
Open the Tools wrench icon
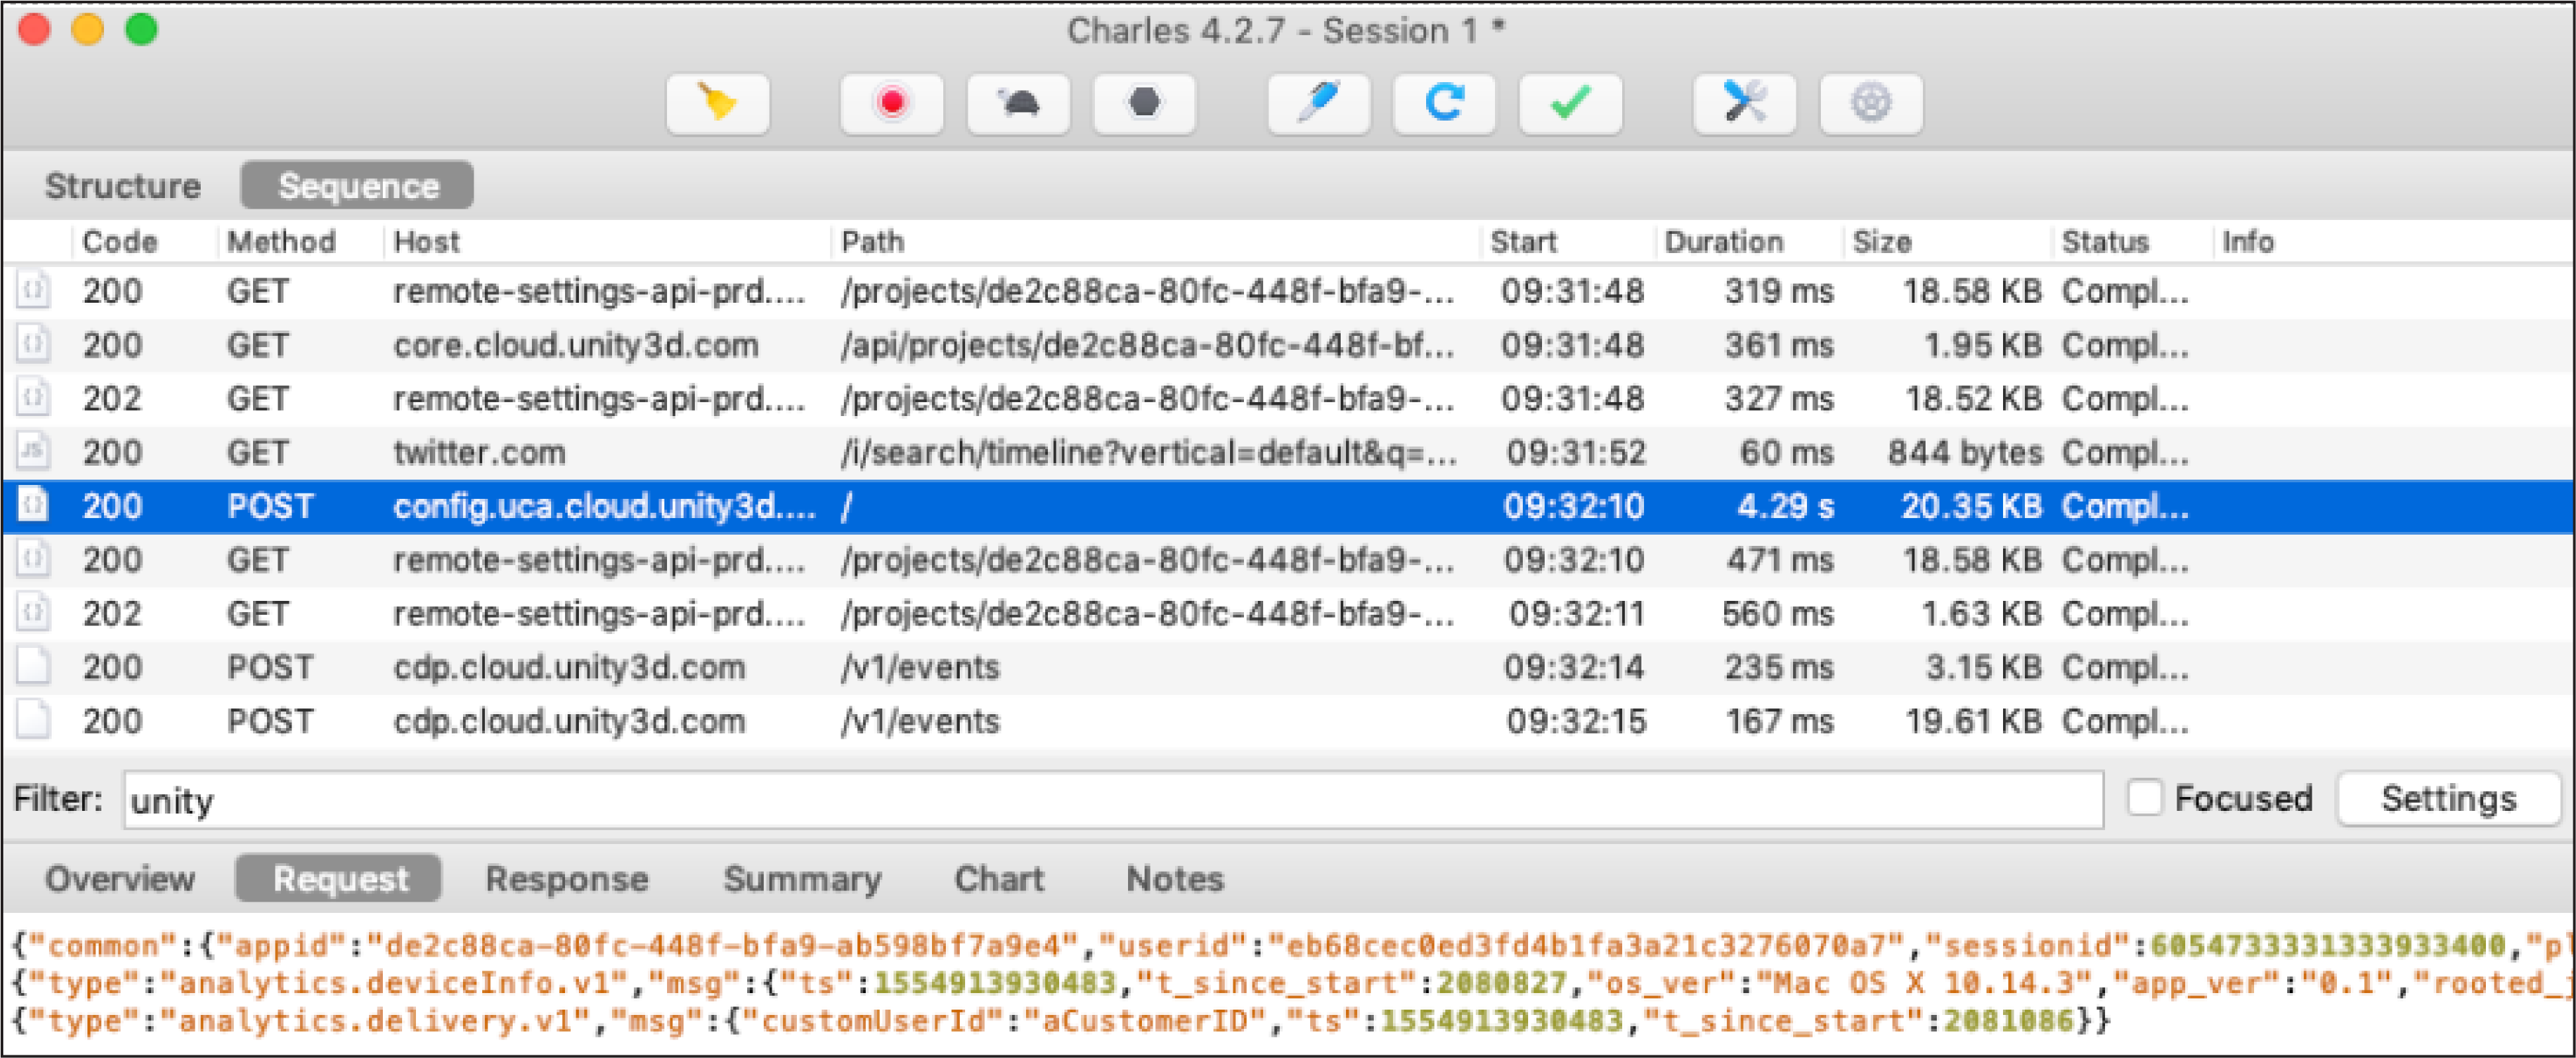point(1744,103)
